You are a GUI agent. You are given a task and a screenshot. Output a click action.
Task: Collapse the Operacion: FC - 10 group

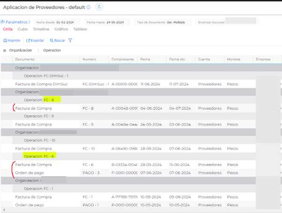tap(134, 141)
